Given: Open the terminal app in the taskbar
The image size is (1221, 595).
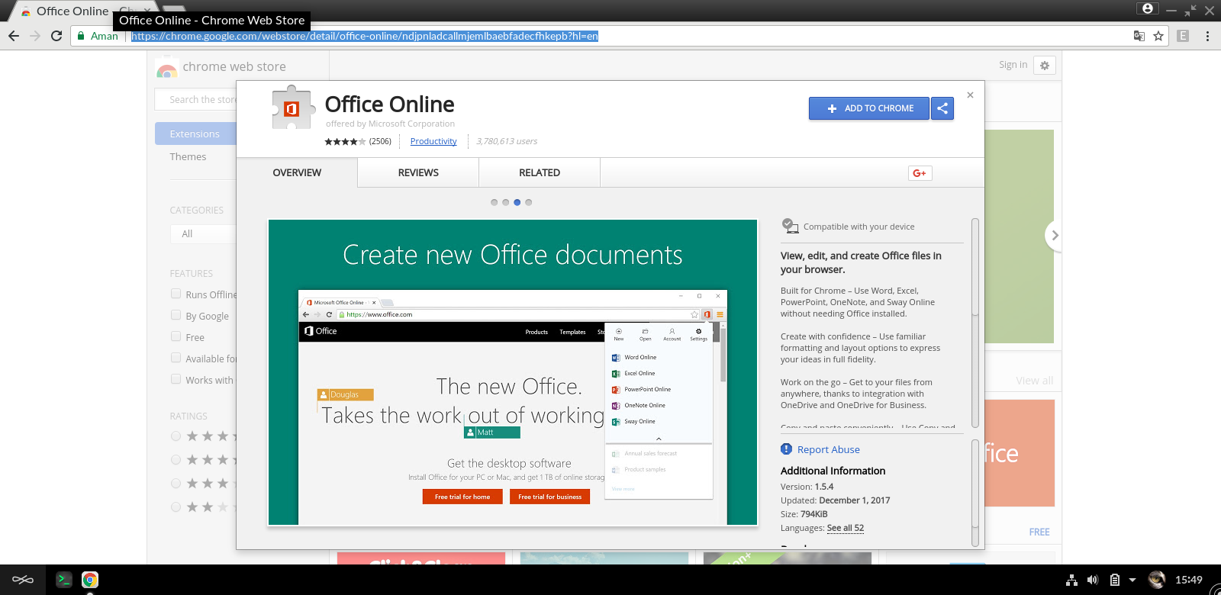Looking at the screenshot, I should (x=64, y=580).
